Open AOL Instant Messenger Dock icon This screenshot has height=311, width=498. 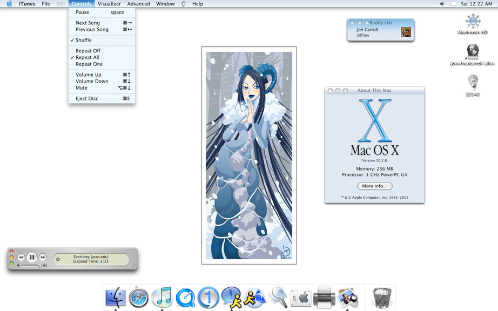click(255, 298)
